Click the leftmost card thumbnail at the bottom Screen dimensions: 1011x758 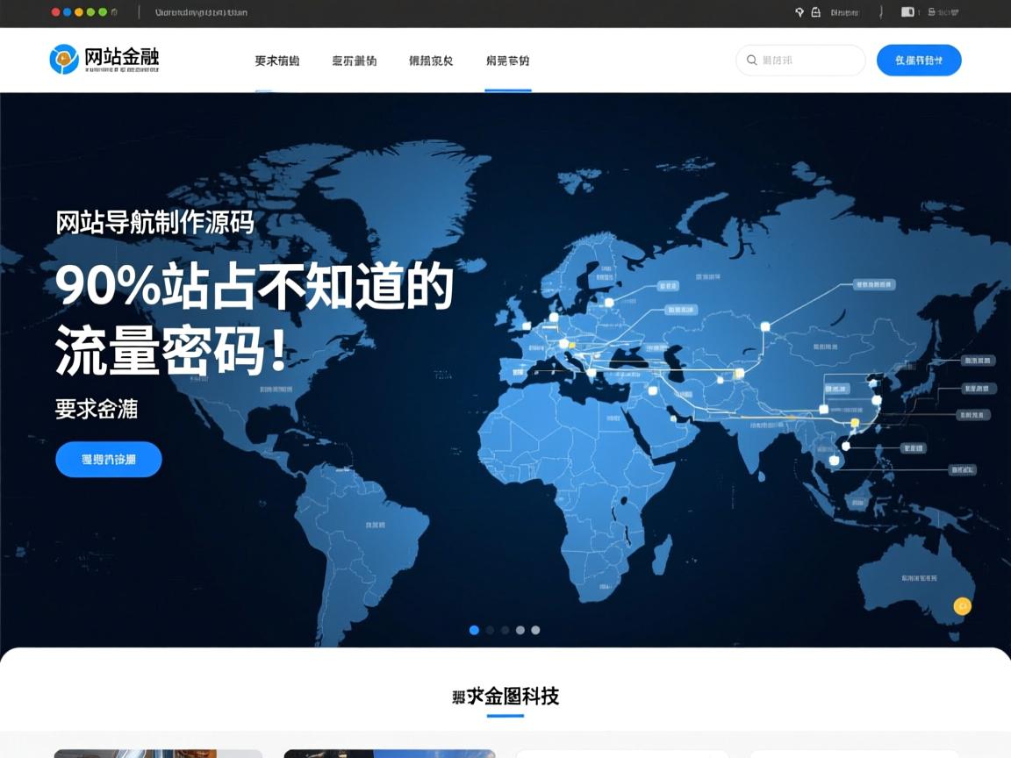(158, 753)
